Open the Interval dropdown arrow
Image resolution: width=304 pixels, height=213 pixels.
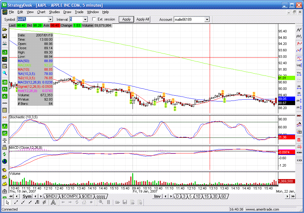pyautogui.click(x=85, y=19)
